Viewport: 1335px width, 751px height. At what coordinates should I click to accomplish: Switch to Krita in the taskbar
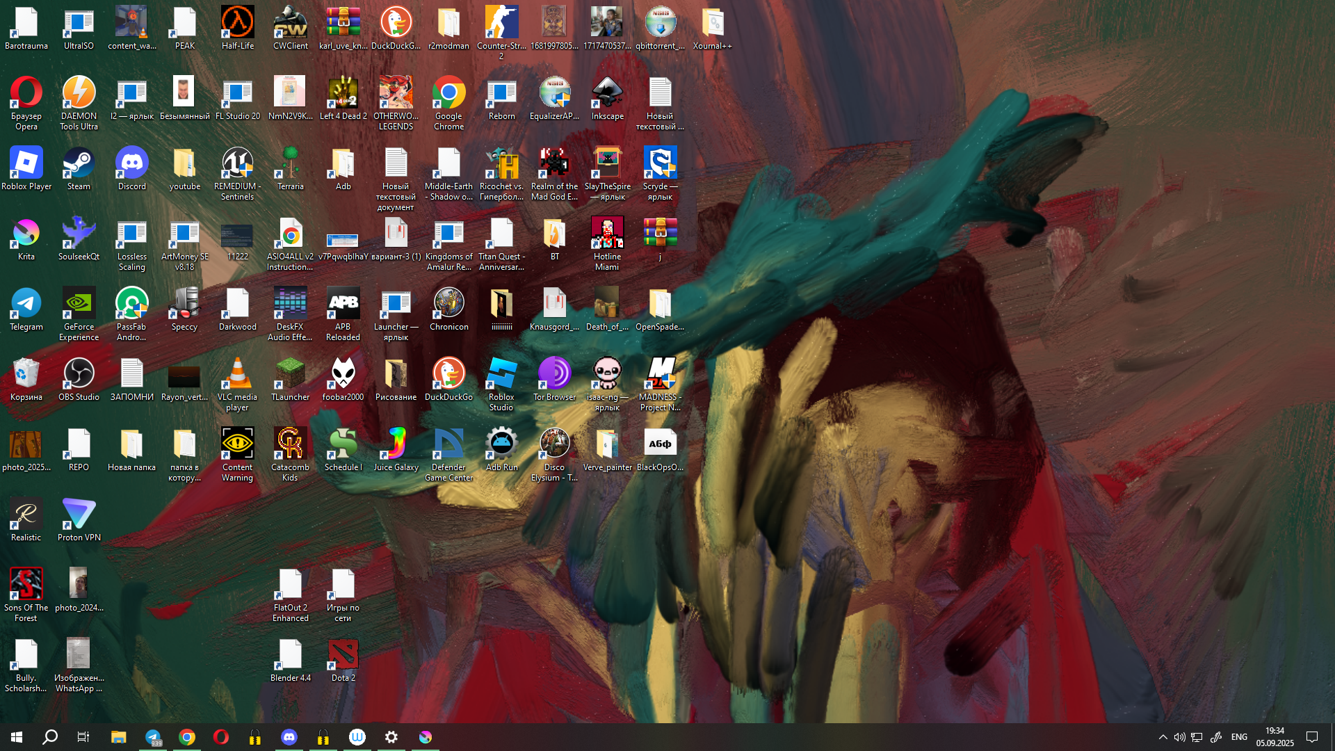coord(426,737)
